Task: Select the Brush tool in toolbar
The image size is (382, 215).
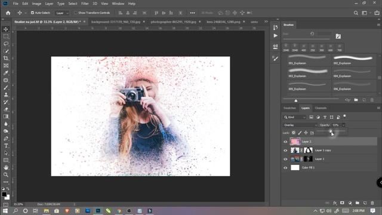Action: (x=6, y=88)
